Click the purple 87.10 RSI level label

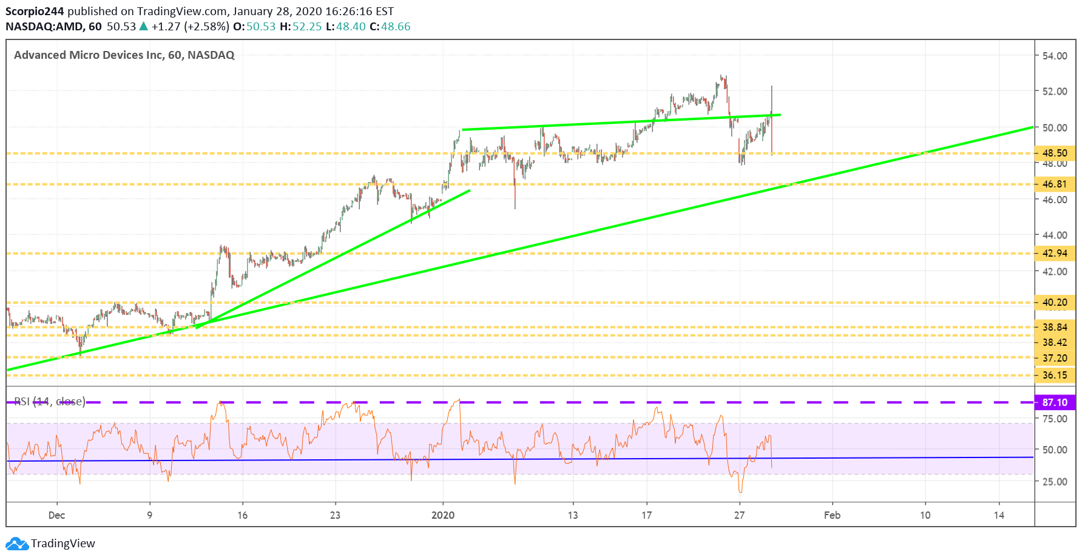point(1055,402)
